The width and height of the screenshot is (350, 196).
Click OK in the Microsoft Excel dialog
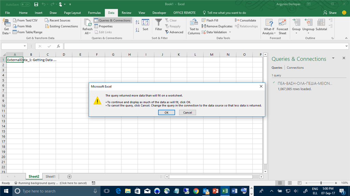(166, 112)
